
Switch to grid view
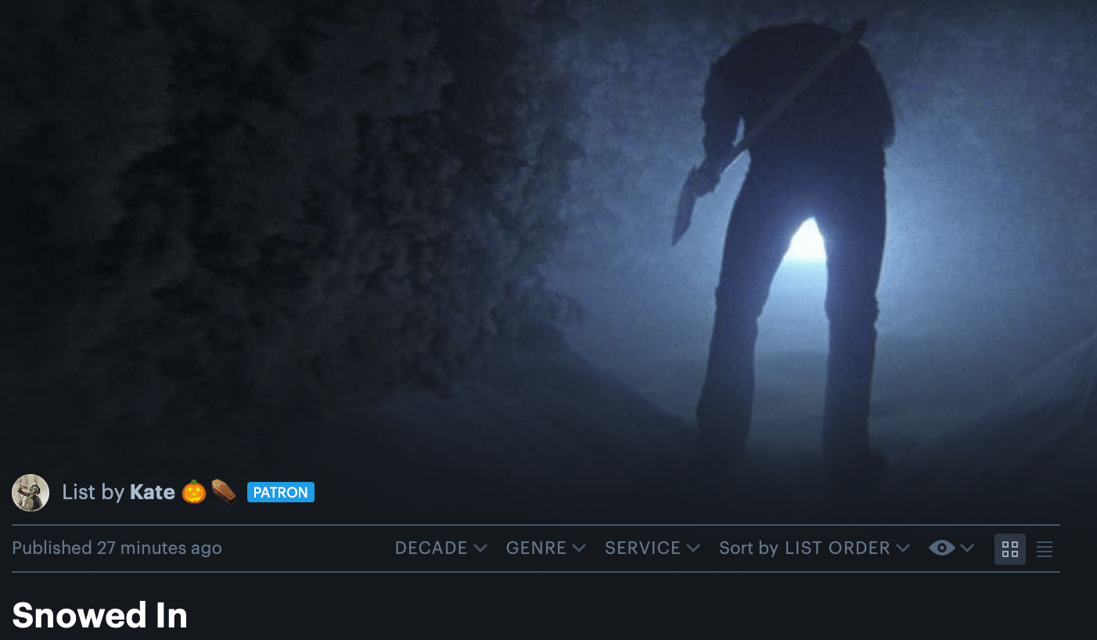click(x=1010, y=549)
